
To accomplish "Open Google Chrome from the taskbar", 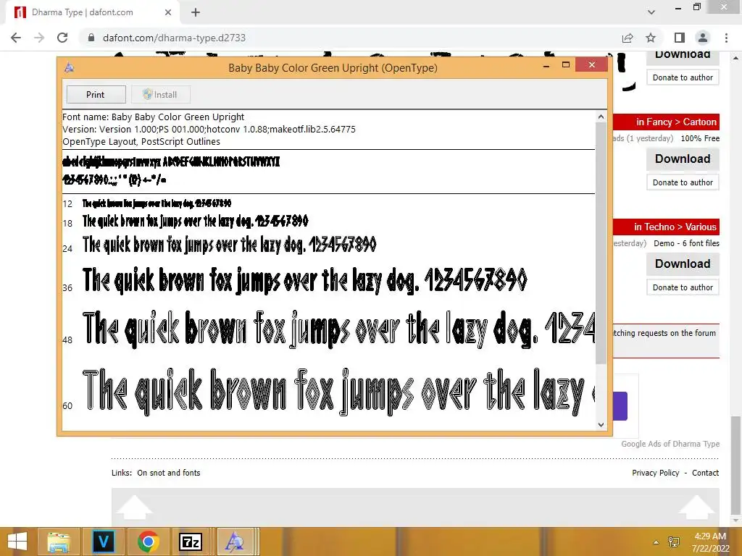I will pyautogui.click(x=148, y=542).
